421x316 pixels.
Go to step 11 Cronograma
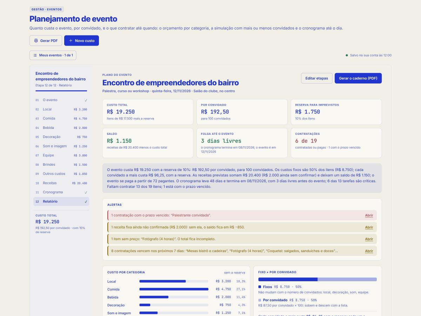61,192
